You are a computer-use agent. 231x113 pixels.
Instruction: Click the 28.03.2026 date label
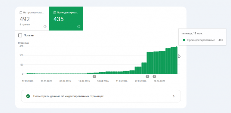[x=46, y=81]
